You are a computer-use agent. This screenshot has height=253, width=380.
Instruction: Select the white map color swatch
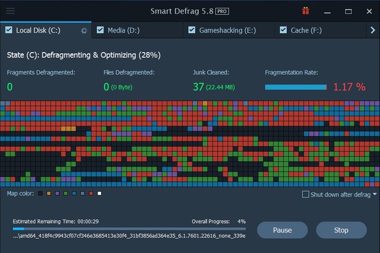99,194
